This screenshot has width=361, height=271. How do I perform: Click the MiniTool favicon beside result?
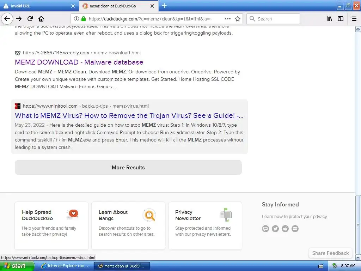(18, 106)
